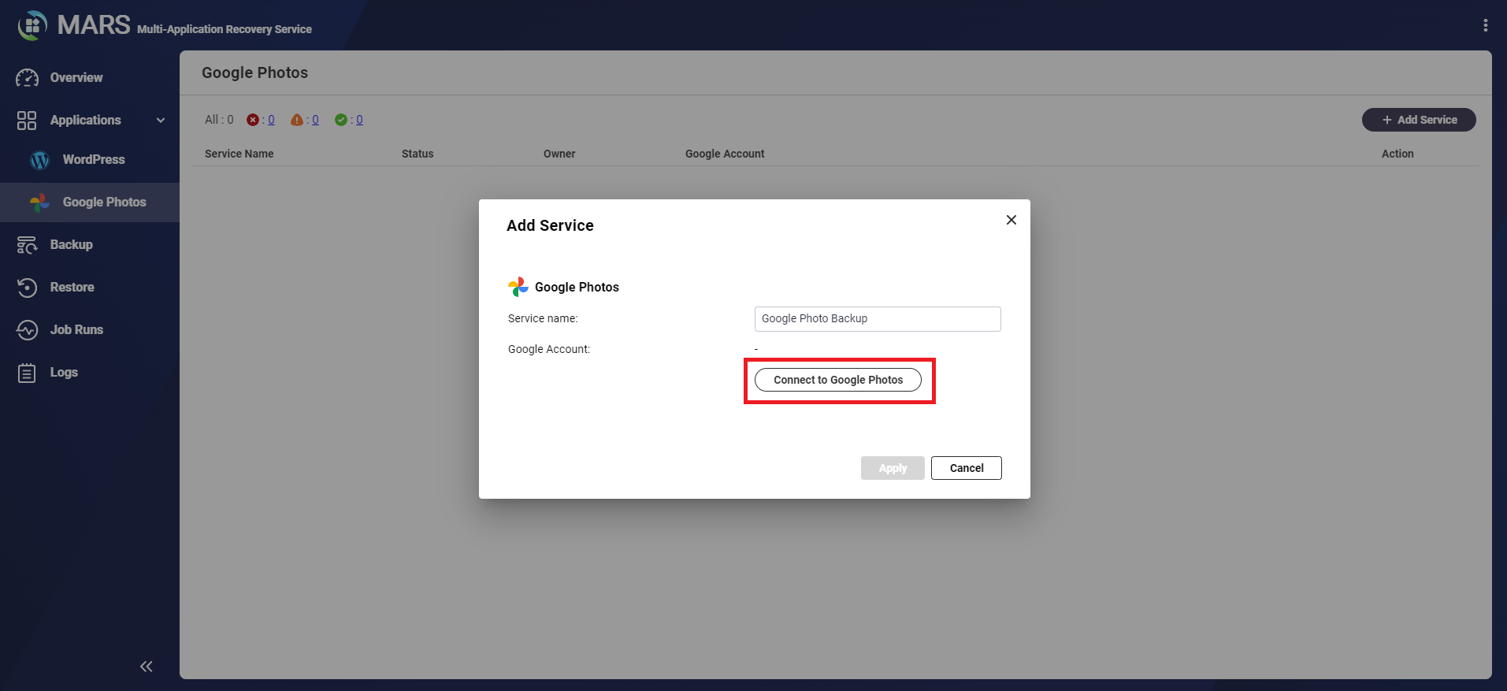1507x691 pixels.
Task: Filter by warning status count link
Action: click(x=315, y=120)
